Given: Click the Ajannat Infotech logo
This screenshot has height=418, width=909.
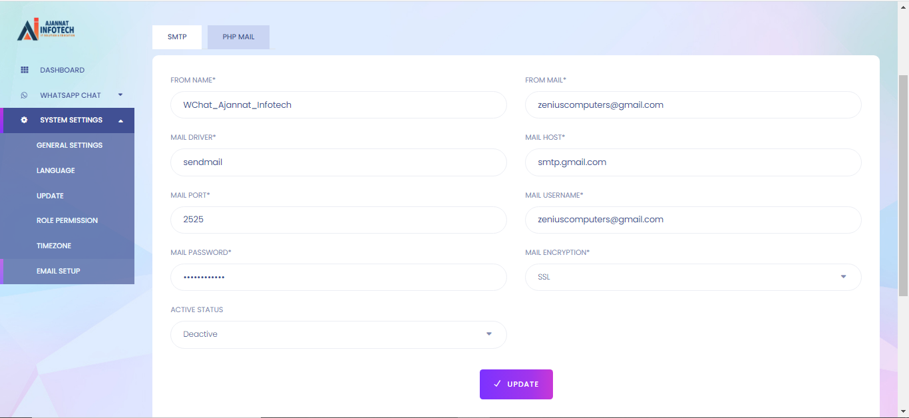Looking at the screenshot, I should tap(46, 29).
